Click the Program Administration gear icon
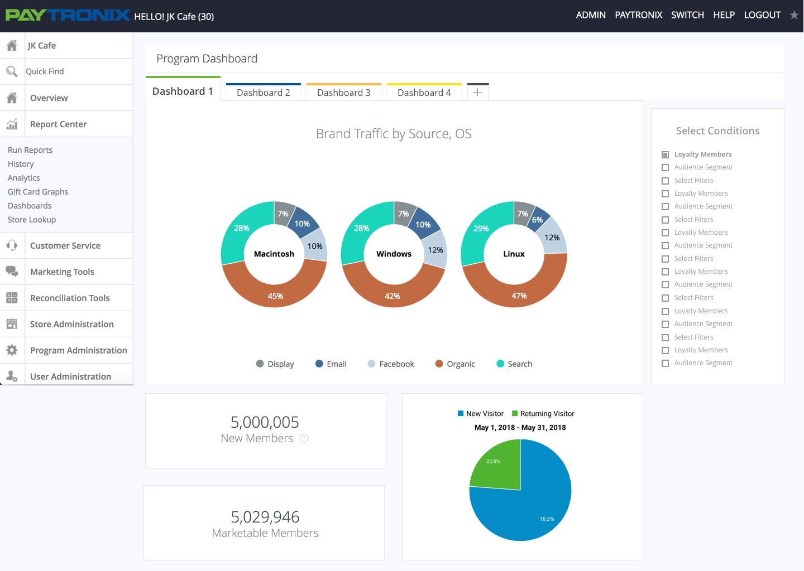This screenshot has width=804, height=571. (12, 350)
